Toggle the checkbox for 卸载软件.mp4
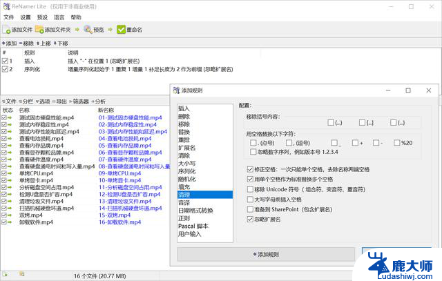Screen dimensions: 442x281 pyautogui.click(x=4, y=222)
